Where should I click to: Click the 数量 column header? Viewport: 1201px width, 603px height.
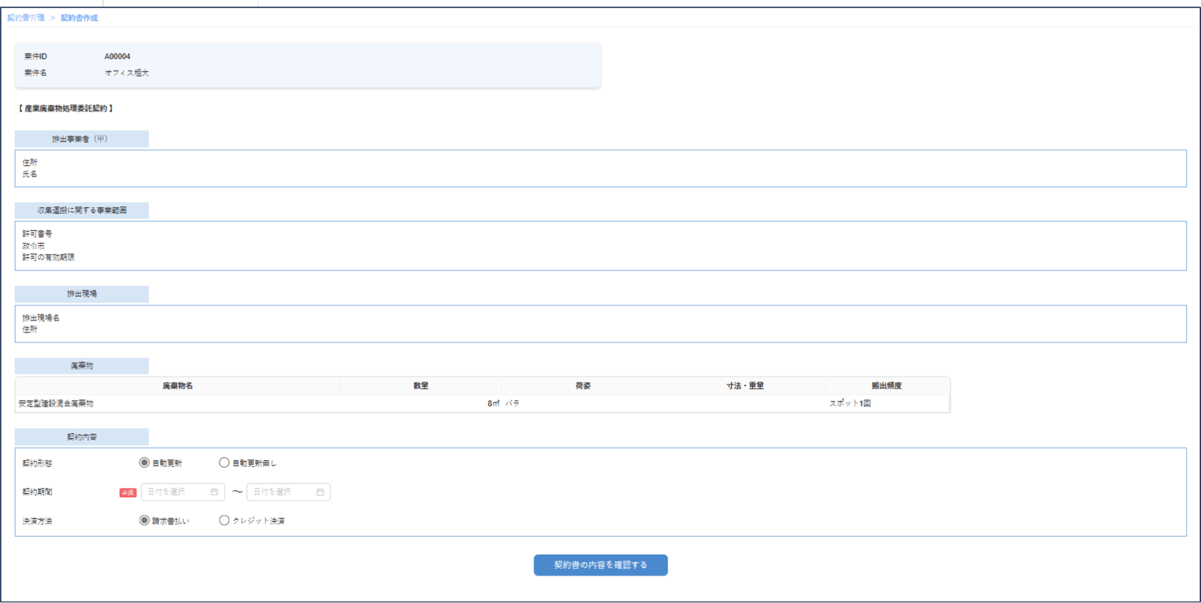pyautogui.click(x=421, y=386)
